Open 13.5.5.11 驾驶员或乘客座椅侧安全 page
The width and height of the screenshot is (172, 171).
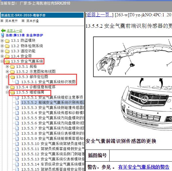point(53,149)
